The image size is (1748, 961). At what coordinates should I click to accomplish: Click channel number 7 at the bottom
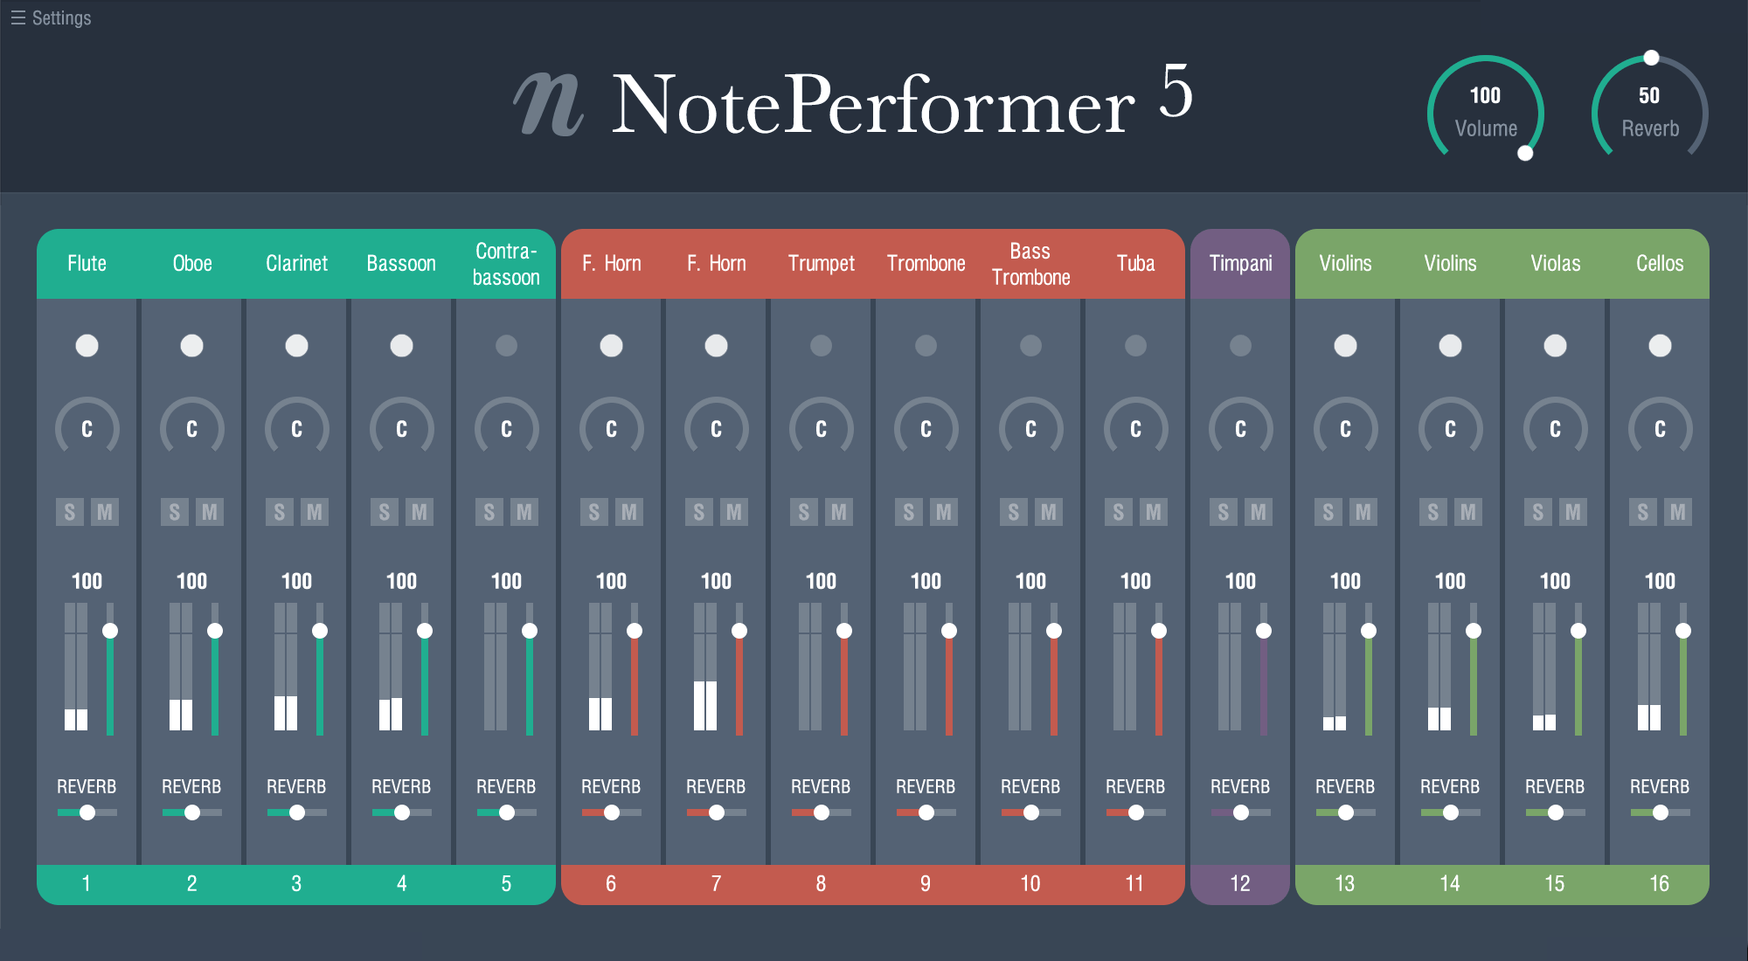point(716,884)
